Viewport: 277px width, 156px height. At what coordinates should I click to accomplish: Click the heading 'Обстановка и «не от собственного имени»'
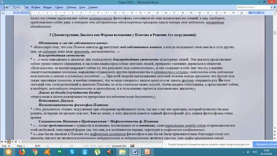tap(73, 43)
